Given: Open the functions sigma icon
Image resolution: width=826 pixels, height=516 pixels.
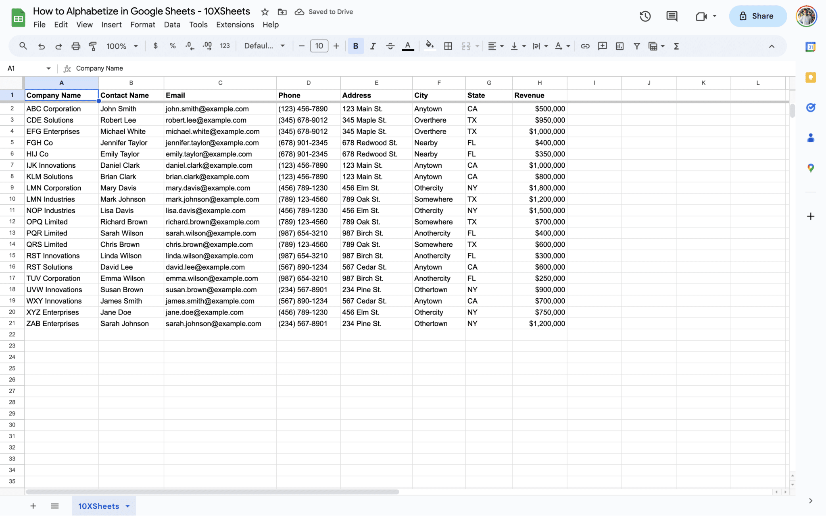Looking at the screenshot, I should (676, 46).
